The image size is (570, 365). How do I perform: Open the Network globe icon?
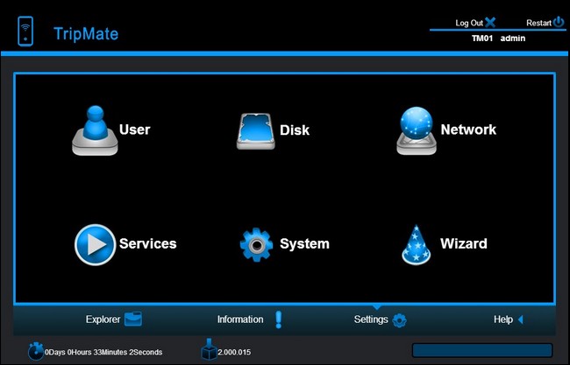tap(417, 130)
